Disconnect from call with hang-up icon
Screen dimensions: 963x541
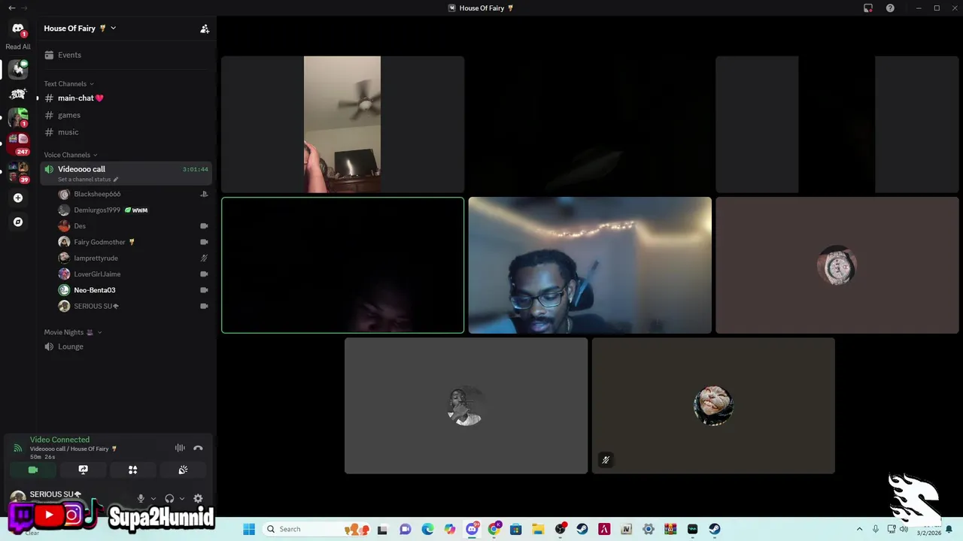pyautogui.click(x=198, y=448)
